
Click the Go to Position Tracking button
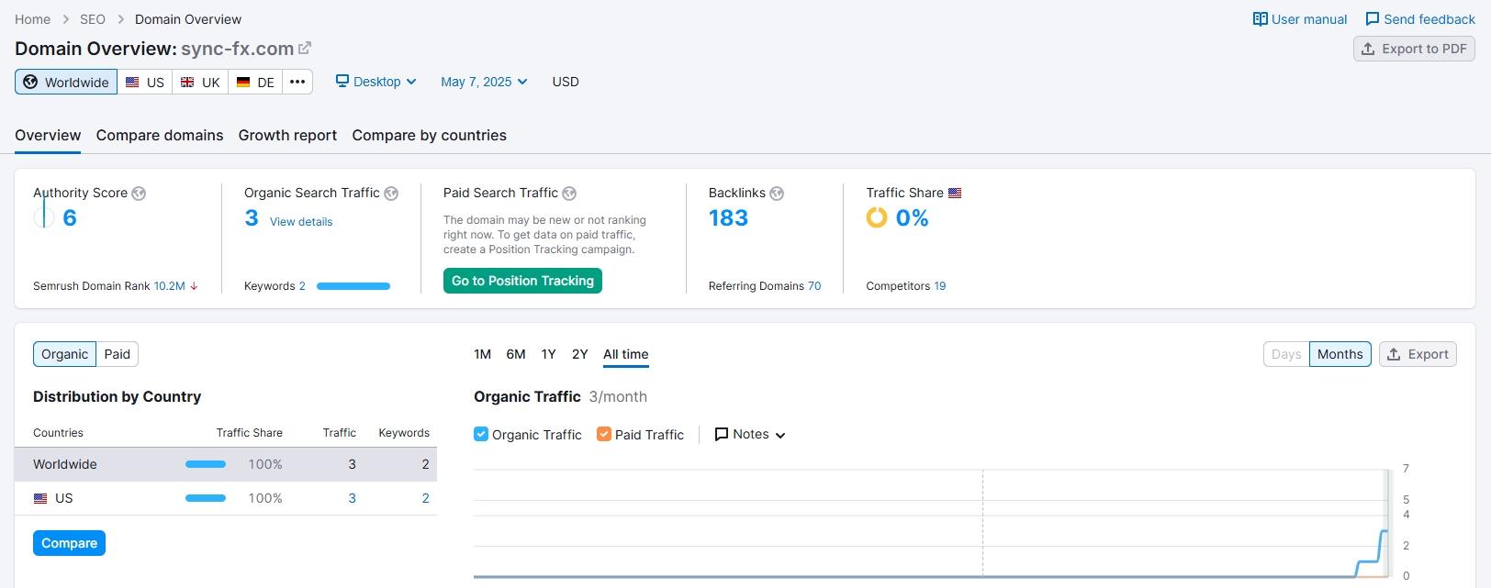(x=522, y=281)
